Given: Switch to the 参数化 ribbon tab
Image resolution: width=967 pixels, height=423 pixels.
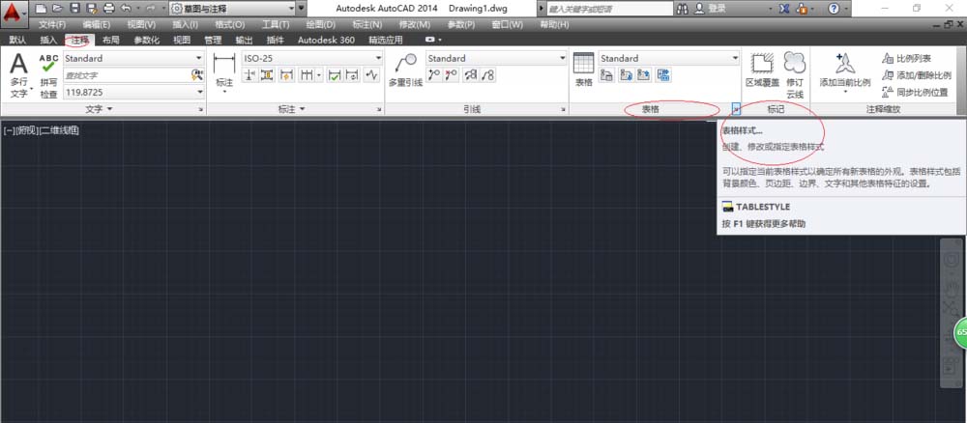Looking at the screenshot, I should [147, 40].
